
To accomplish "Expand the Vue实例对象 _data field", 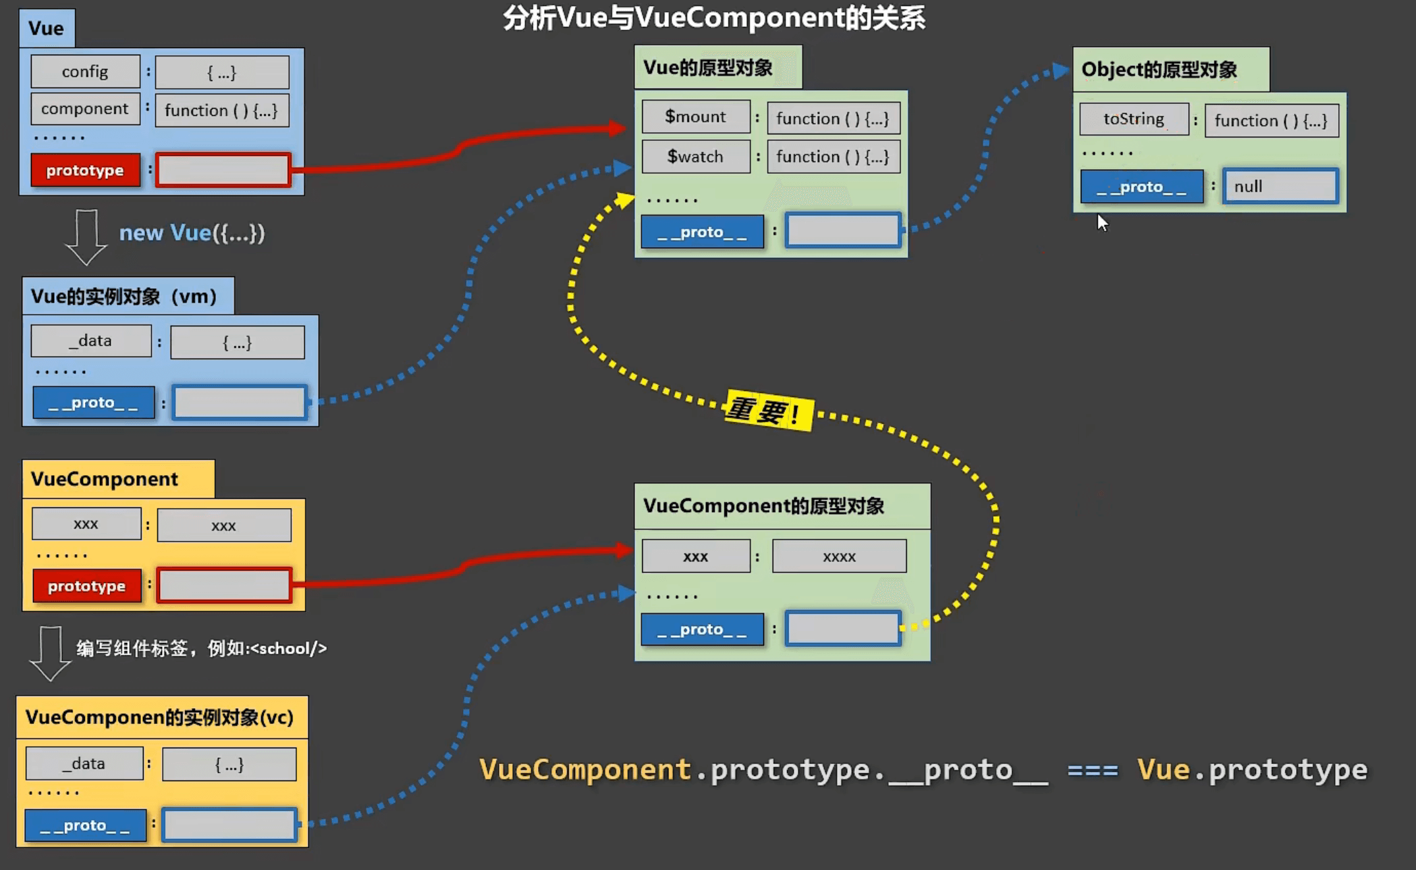I will [232, 342].
